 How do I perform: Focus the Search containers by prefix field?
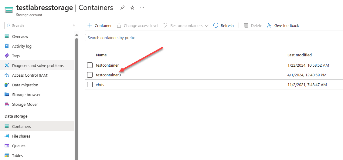click(x=214, y=38)
